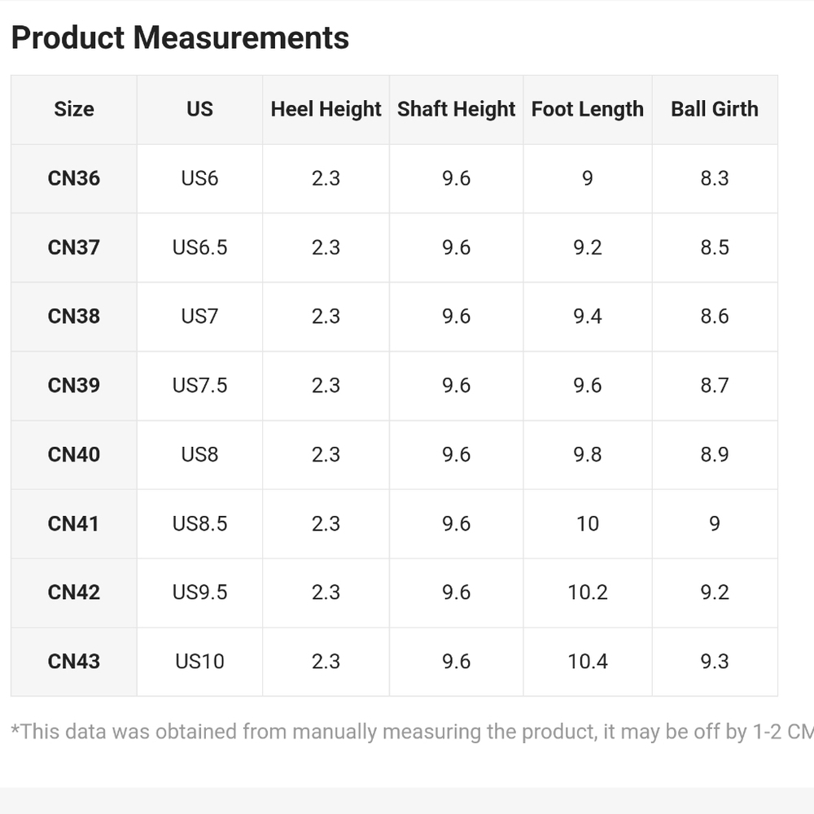
Task: Select the CN37 size row label
Action: tap(74, 247)
